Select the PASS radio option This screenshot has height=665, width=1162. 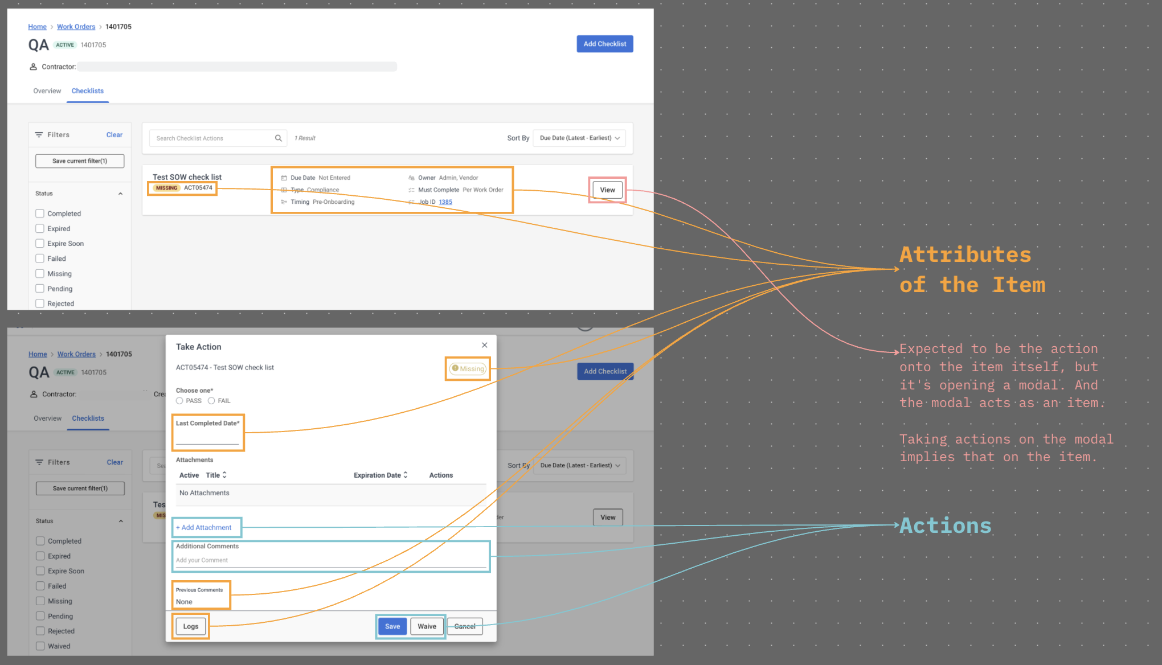pyautogui.click(x=179, y=401)
